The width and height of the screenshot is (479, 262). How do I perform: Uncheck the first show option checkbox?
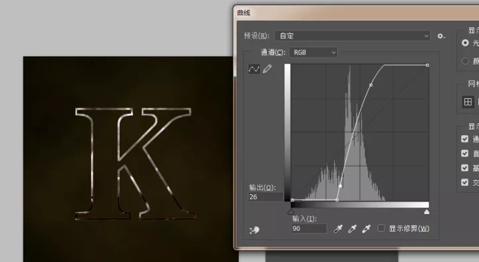coord(464,139)
